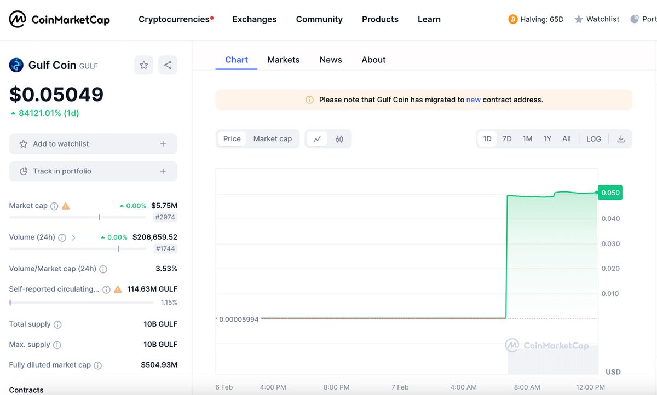Click Add to watchlist button
The height and width of the screenshot is (395, 657).
click(93, 144)
